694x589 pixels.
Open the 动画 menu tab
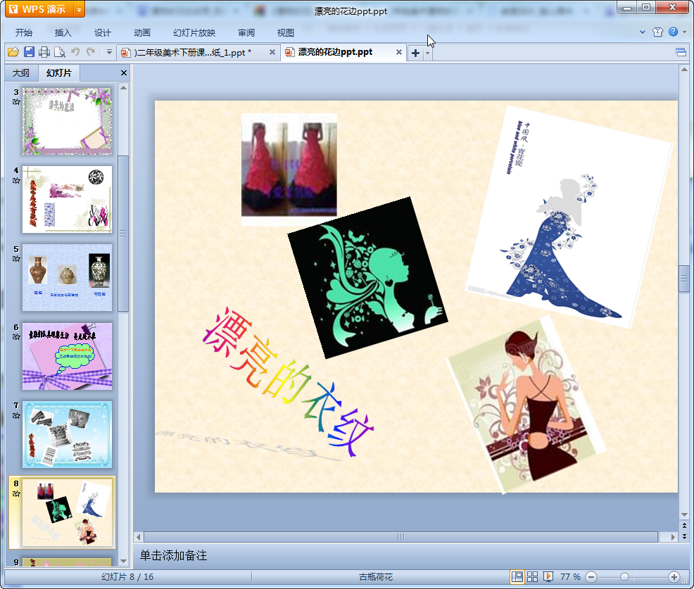point(142,33)
